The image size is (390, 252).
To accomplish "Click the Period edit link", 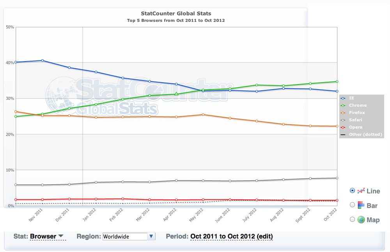I will (x=265, y=236).
